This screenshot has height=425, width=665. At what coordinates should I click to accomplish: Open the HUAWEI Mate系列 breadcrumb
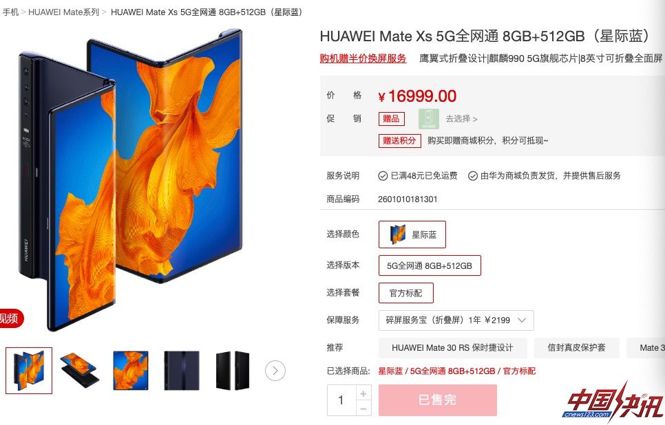(x=63, y=12)
